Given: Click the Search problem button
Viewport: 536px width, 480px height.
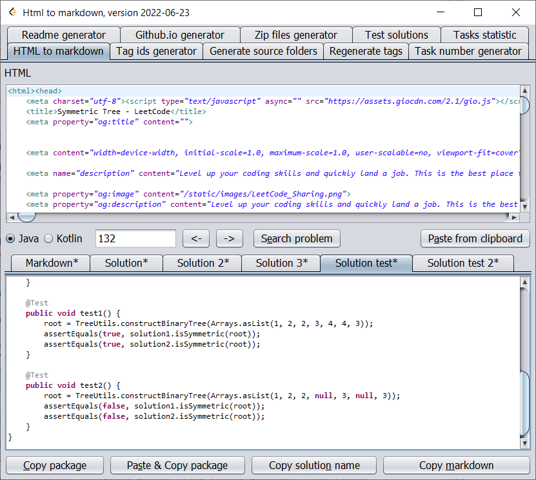Looking at the screenshot, I should pyautogui.click(x=297, y=238).
